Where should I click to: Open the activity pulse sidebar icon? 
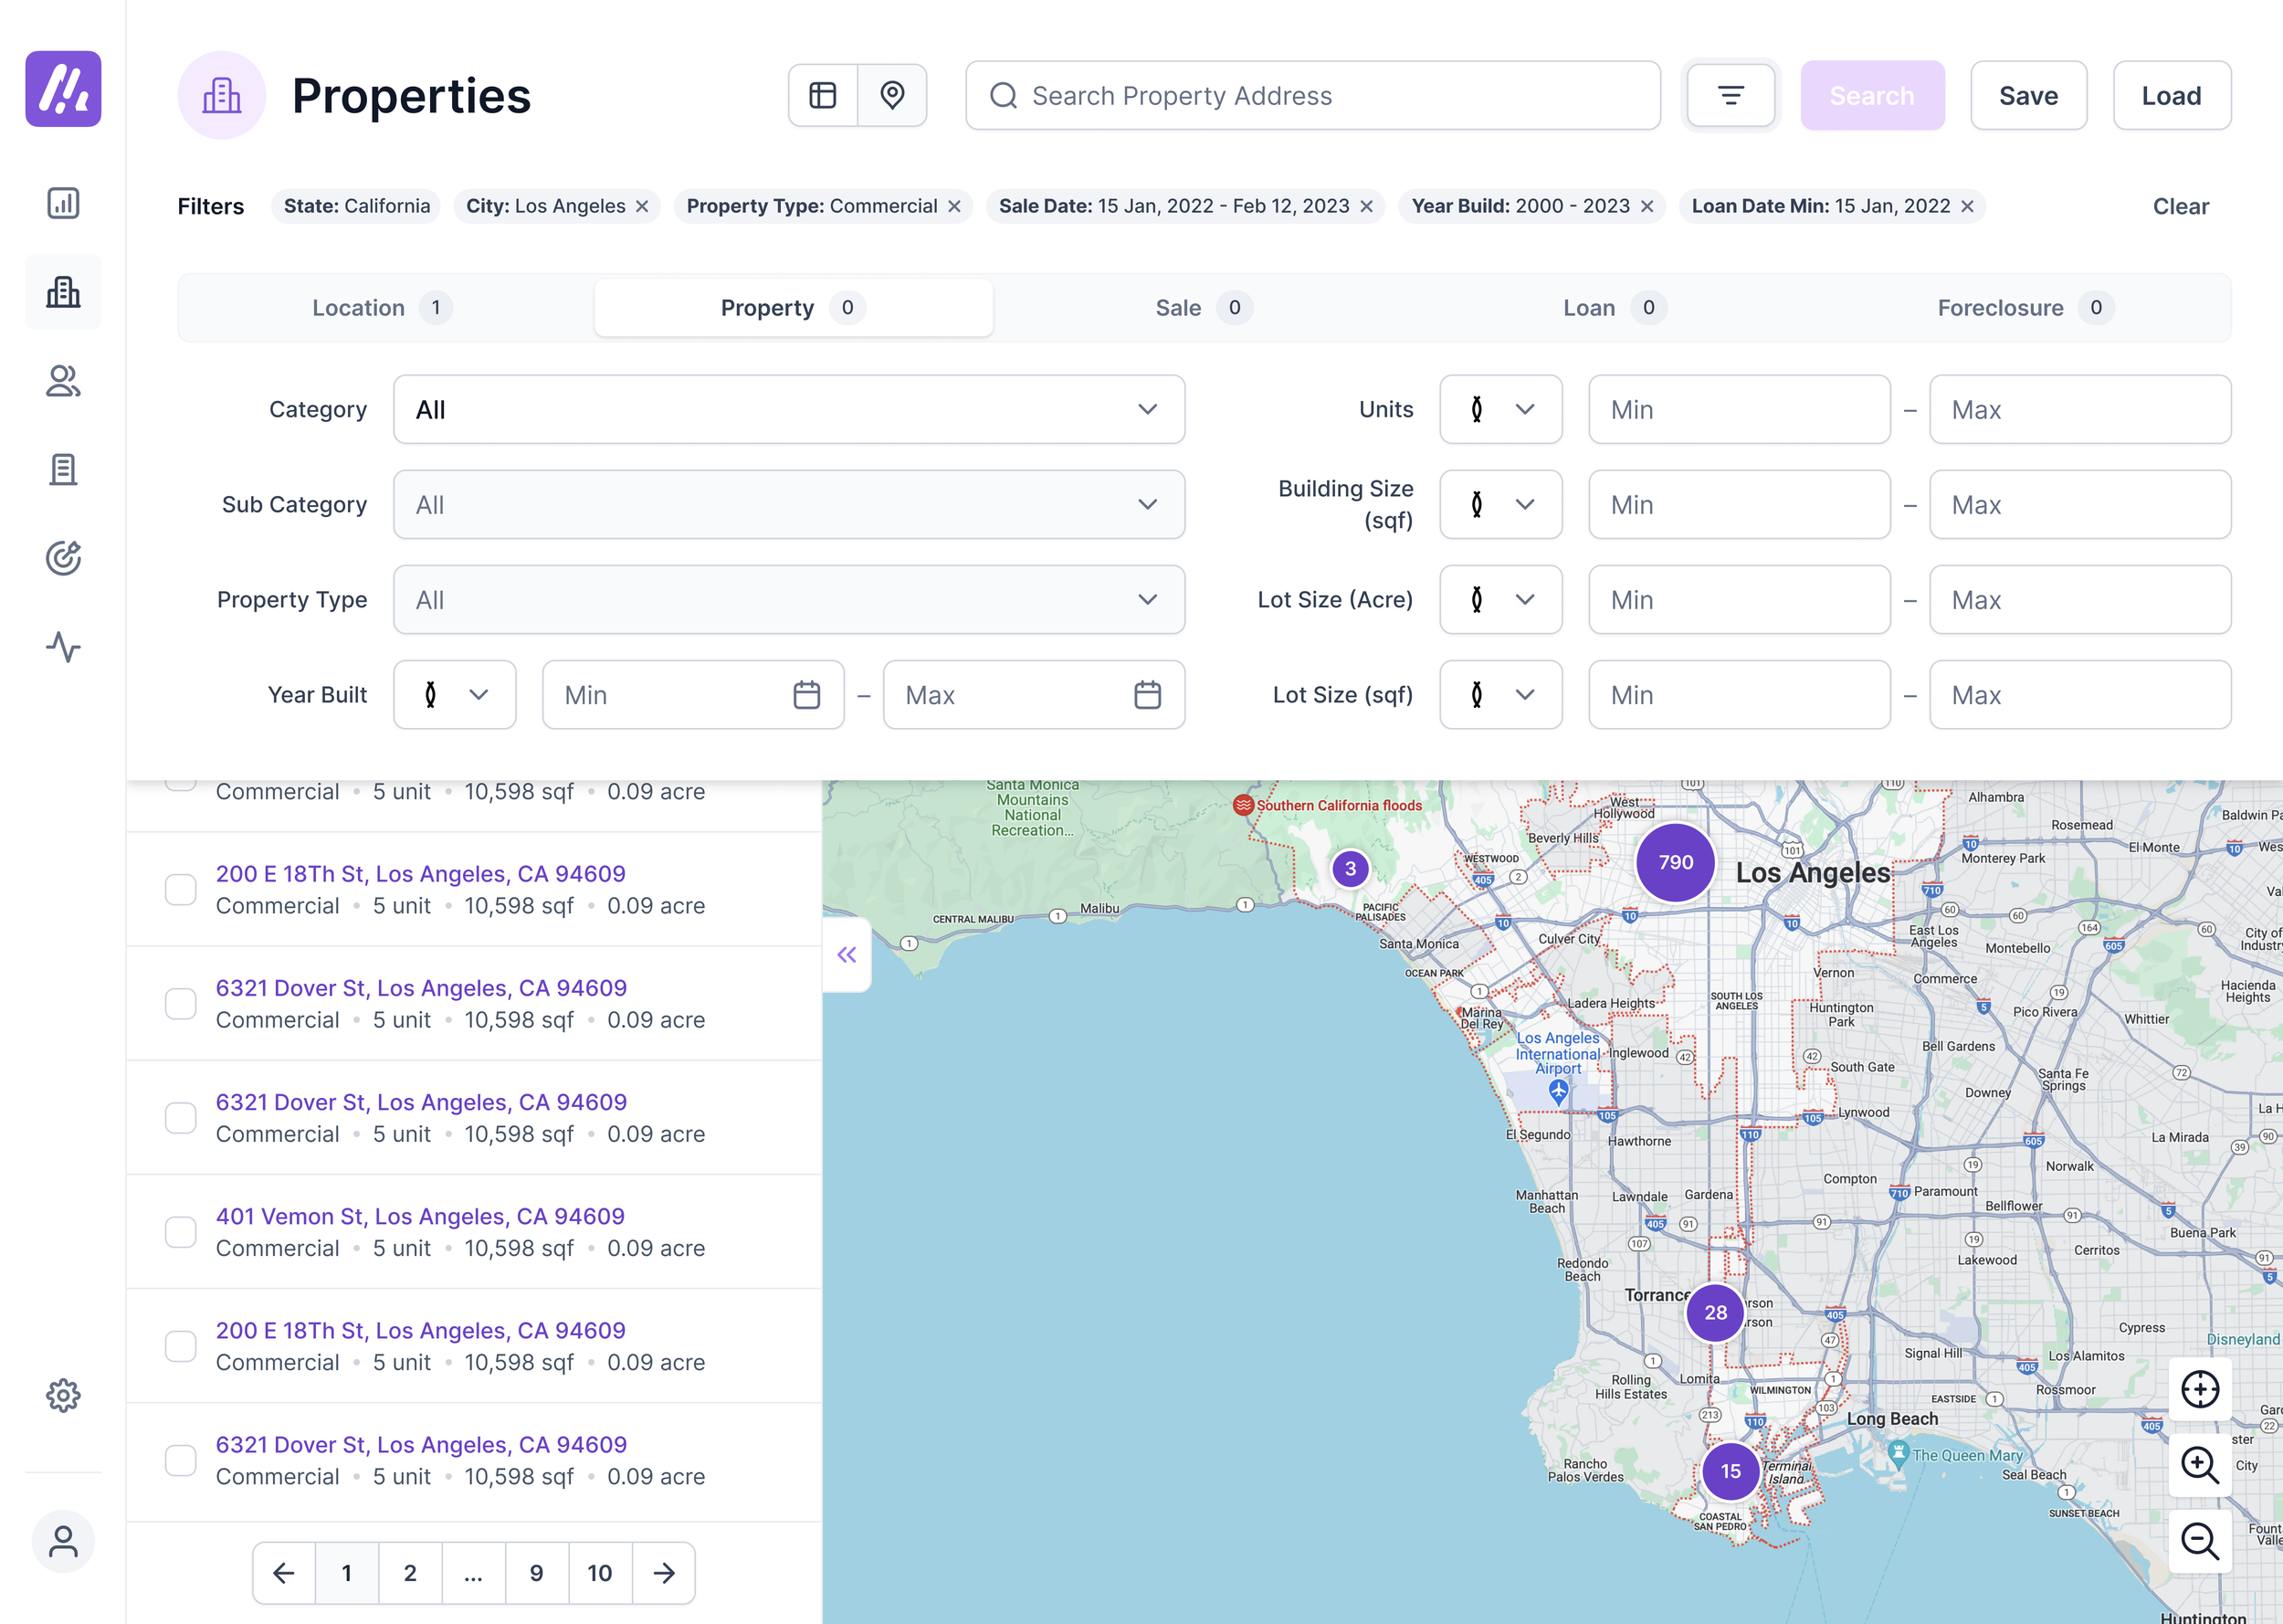[x=63, y=647]
